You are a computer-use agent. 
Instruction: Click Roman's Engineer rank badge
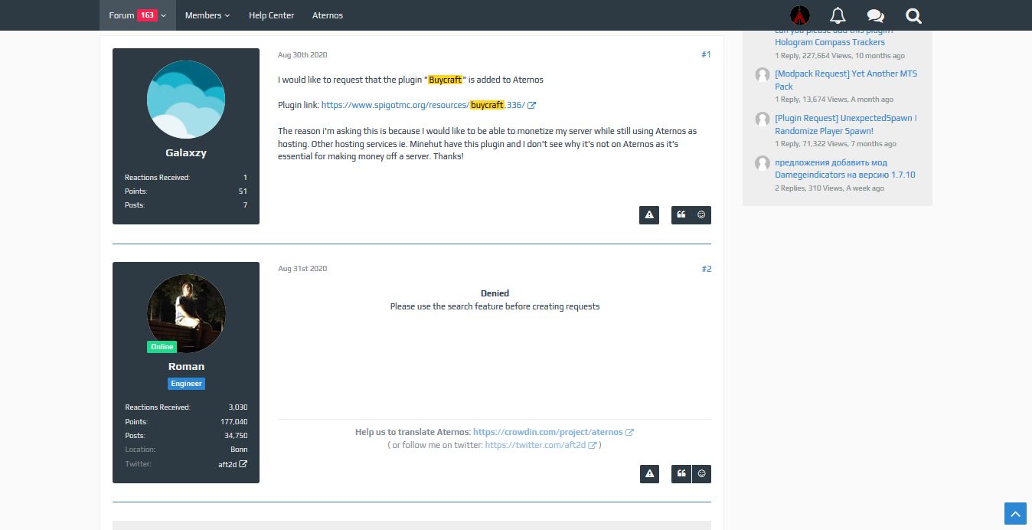(186, 384)
